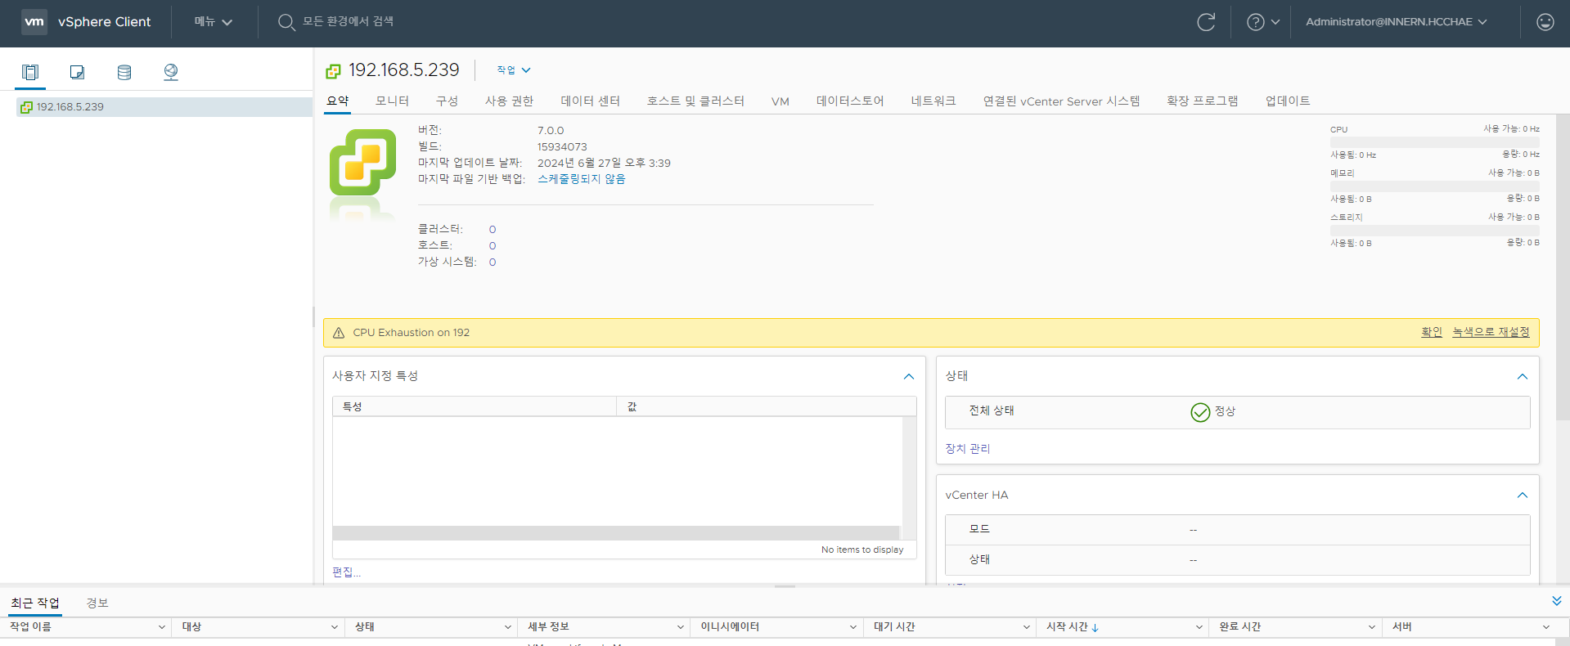Switch to the 업데이트 tab

point(1288,101)
